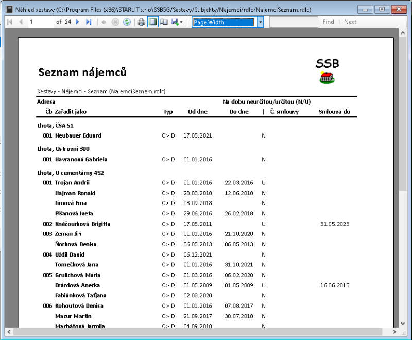Viewport: 412px width, 340px height.
Task: Click the current page number field
Action: click(x=40, y=22)
